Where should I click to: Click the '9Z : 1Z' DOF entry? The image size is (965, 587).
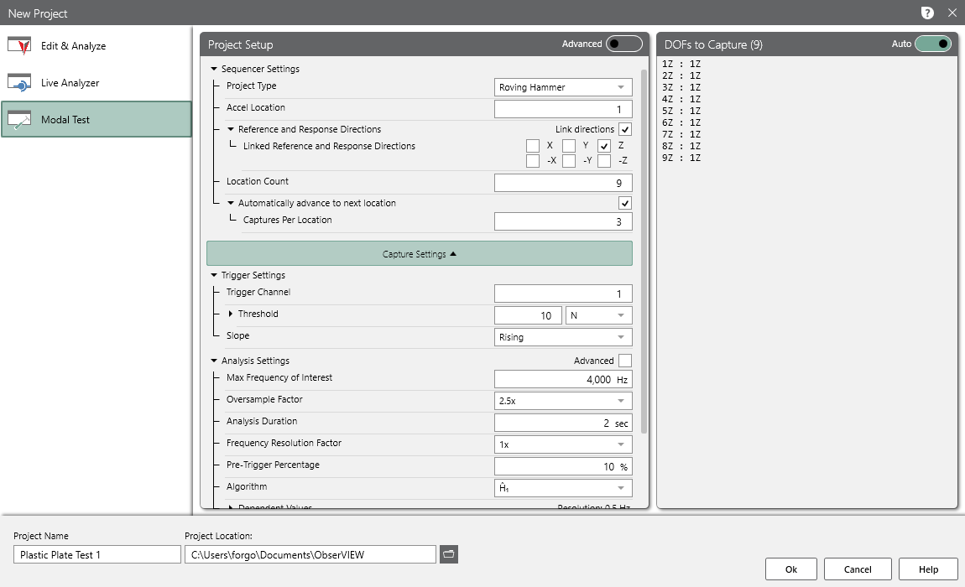coord(681,158)
